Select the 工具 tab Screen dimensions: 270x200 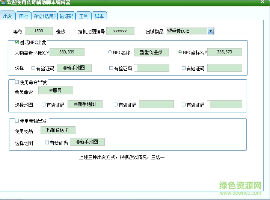click(83, 16)
